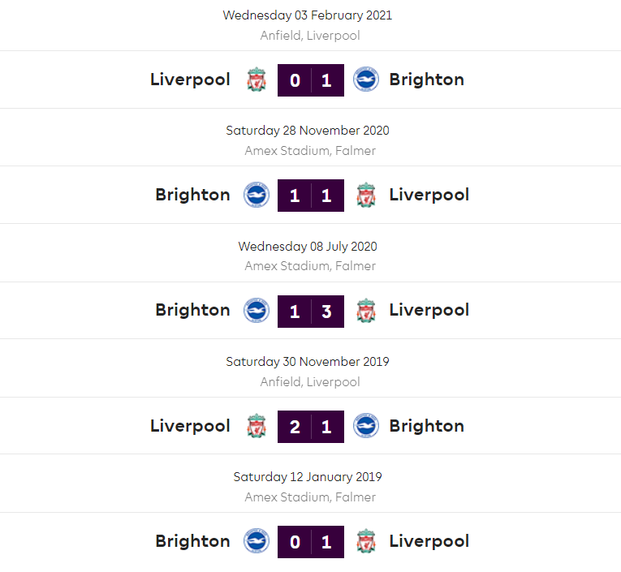This screenshot has height=572, width=621.
Task: Open the 2-1 score from 30 November 2019
Action: click(x=311, y=427)
